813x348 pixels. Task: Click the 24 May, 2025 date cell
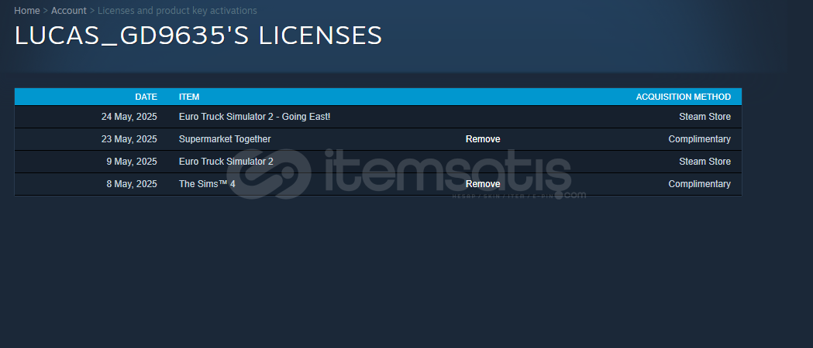[x=129, y=117]
